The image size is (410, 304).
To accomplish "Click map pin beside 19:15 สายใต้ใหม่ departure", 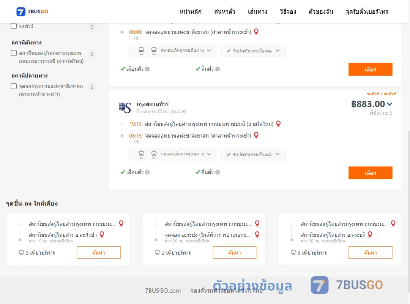I will 279,124.
